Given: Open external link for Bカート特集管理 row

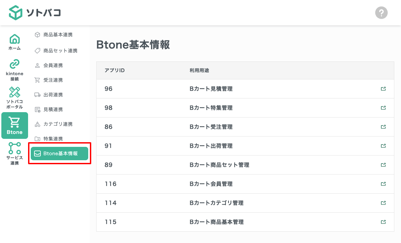Looking at the screenshot, I should click(x=383, y=108).
